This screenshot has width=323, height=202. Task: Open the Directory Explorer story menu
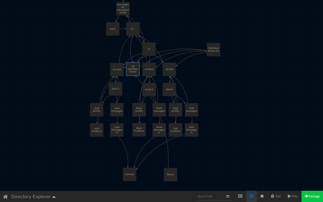(x=34, y=197)
